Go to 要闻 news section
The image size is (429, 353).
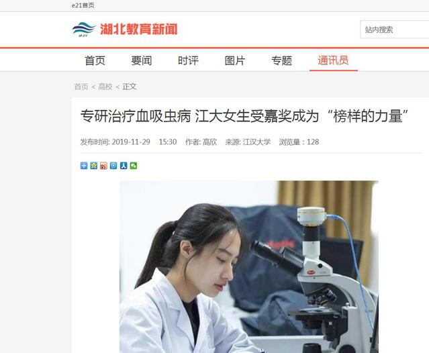pyautogui.click(x=142, y=60)
